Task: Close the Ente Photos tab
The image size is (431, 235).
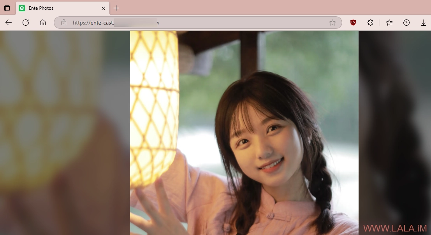Action: pyautogui.click(x=103, y=8)
